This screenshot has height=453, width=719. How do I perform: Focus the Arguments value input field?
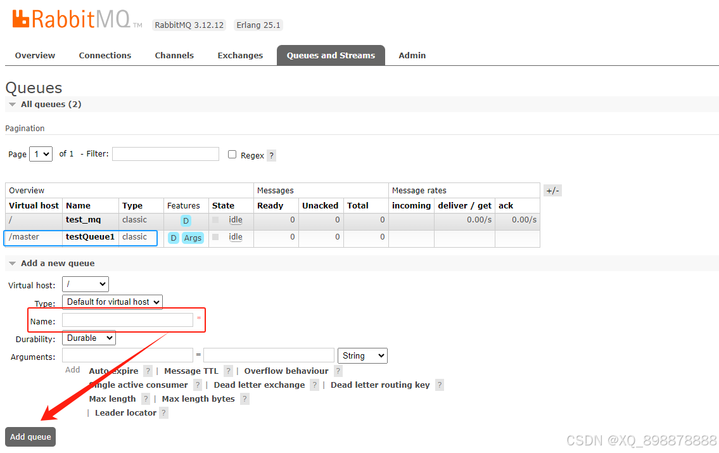[x=269, y=355]
